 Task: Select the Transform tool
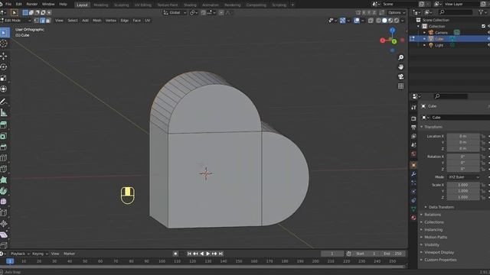[4, 89]
